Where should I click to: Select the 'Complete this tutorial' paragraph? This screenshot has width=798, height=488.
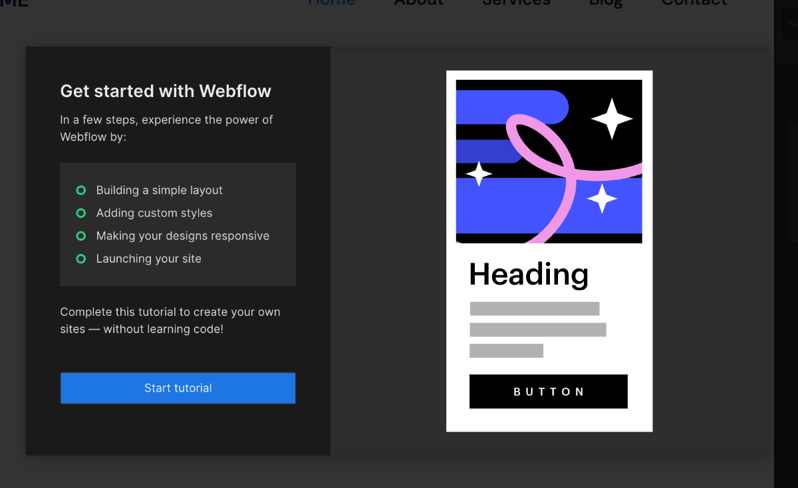(x=170, y=320)
